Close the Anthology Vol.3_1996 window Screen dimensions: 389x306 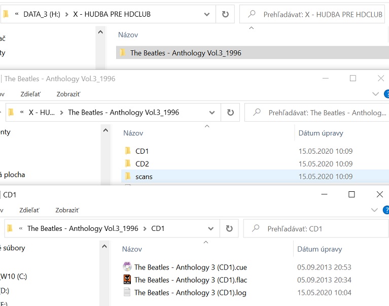pos(381,79)
